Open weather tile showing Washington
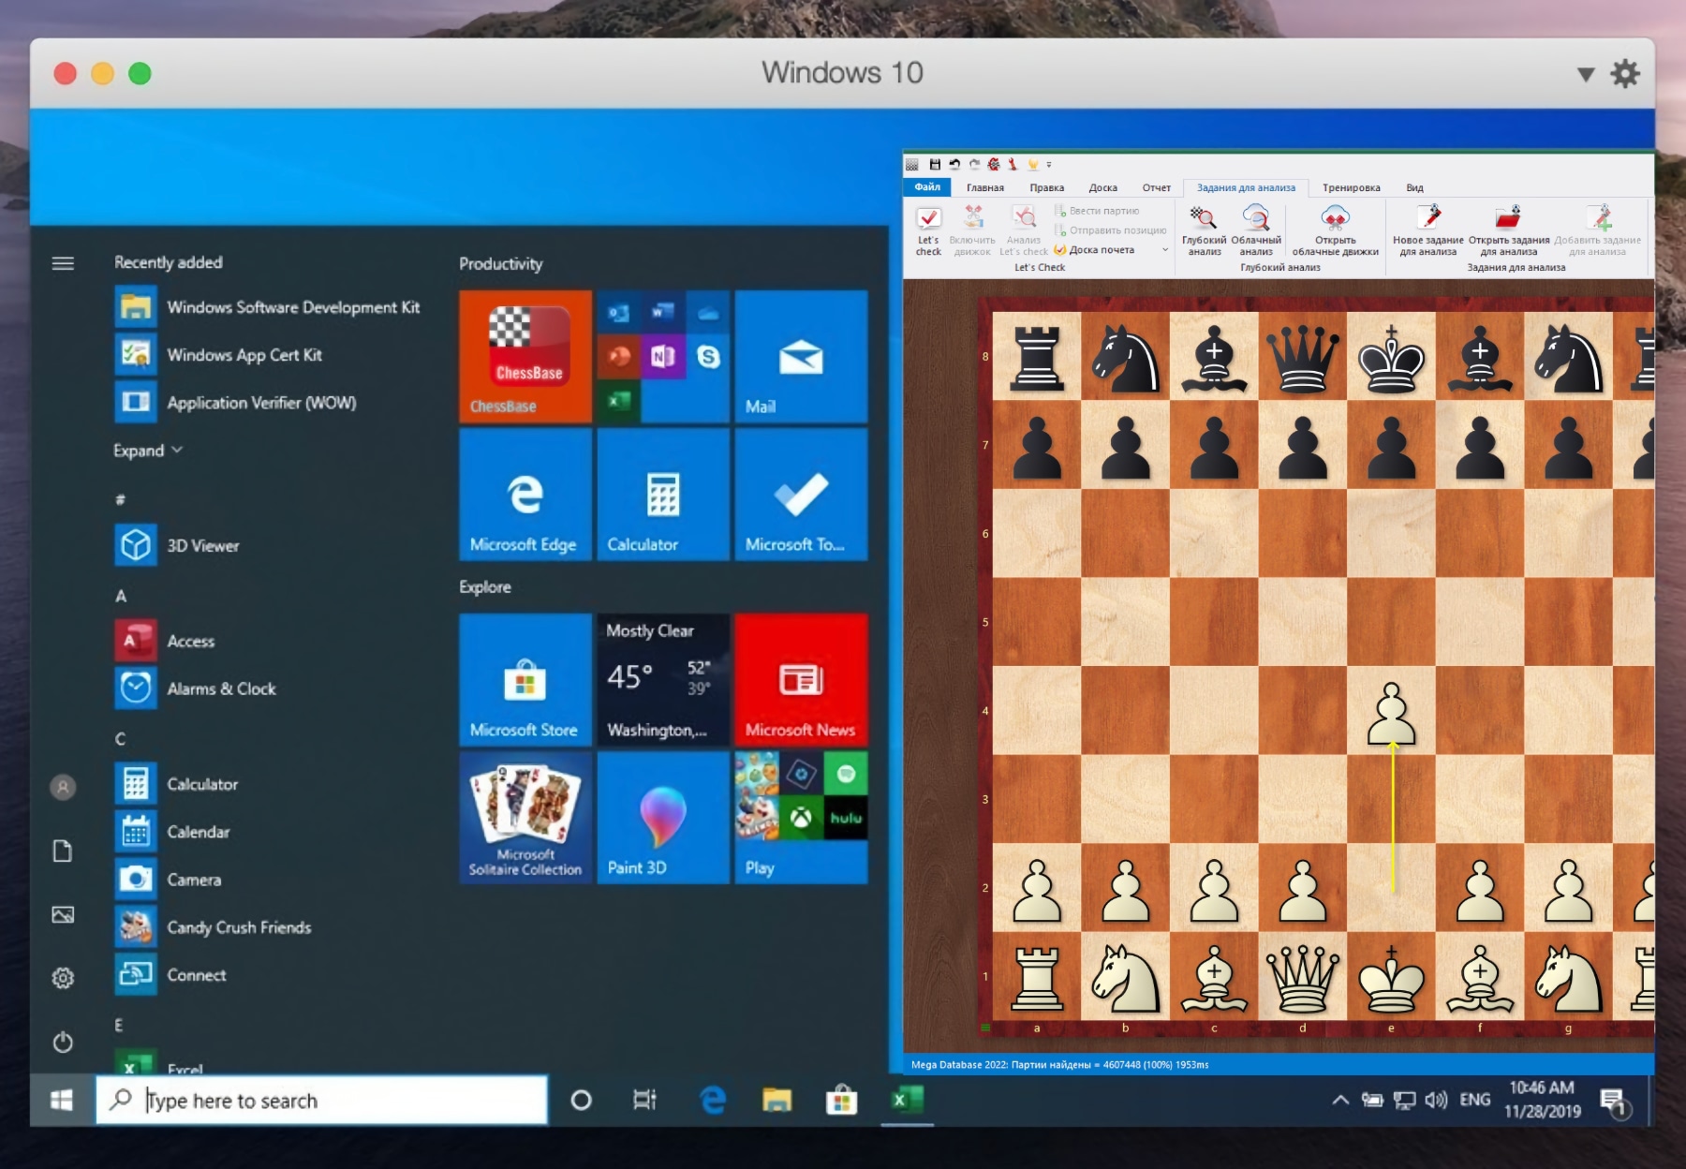Screen dimensions: 1686x1169 (663, 680)
